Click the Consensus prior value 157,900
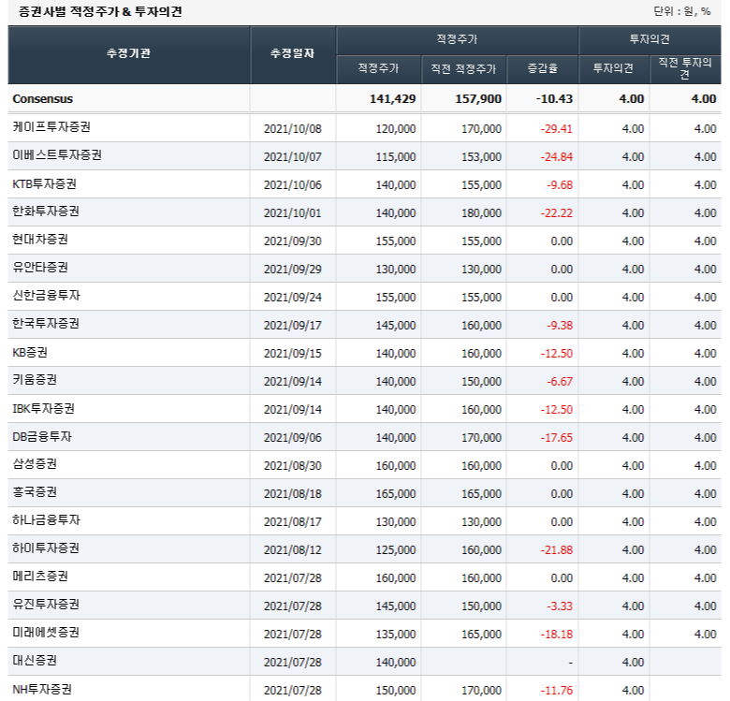730x701 pixels. point(478,99)
